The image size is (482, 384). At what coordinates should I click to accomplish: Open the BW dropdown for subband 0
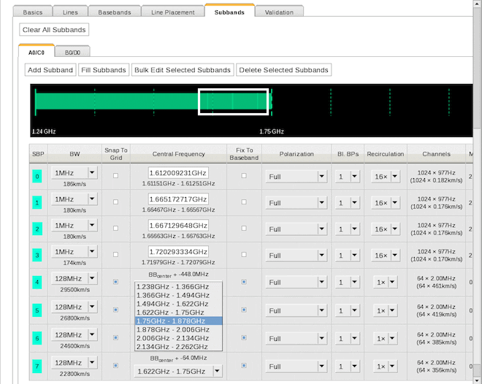pos(92,172)
